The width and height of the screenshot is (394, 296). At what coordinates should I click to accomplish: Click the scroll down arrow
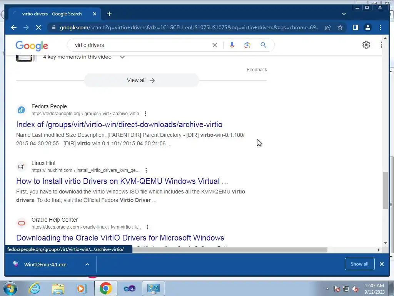pyautogui.click(x=385, y=244)
